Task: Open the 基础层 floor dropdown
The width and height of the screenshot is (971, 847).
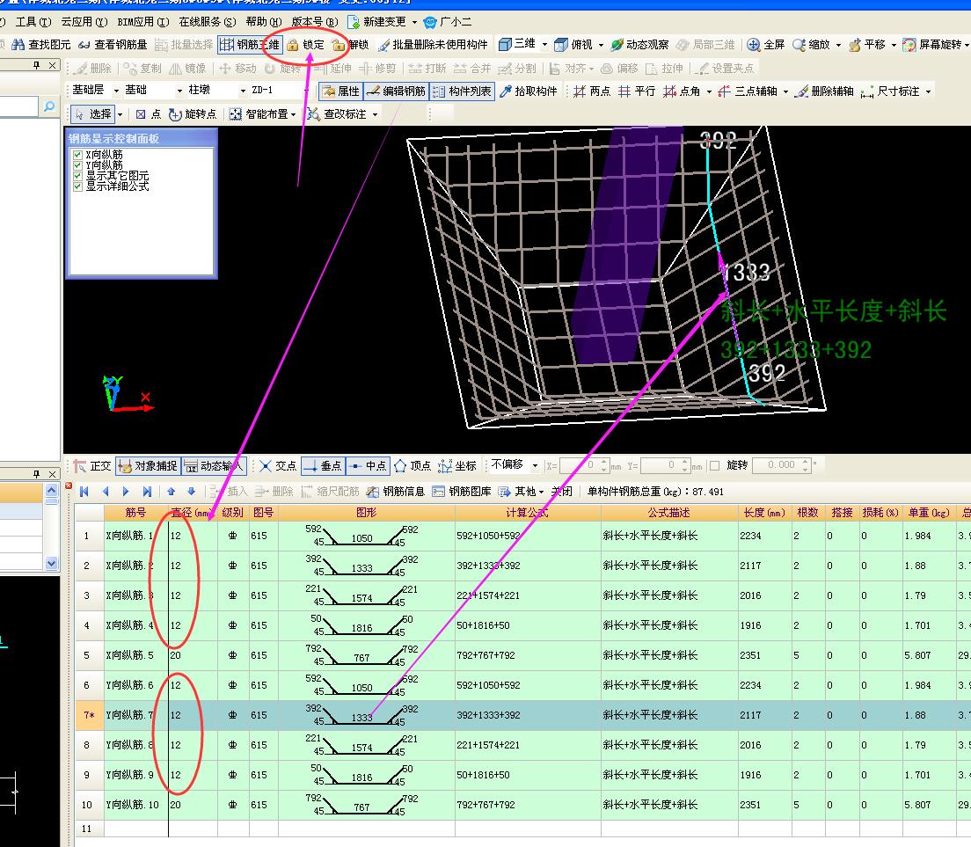Action: pos(116,91)
